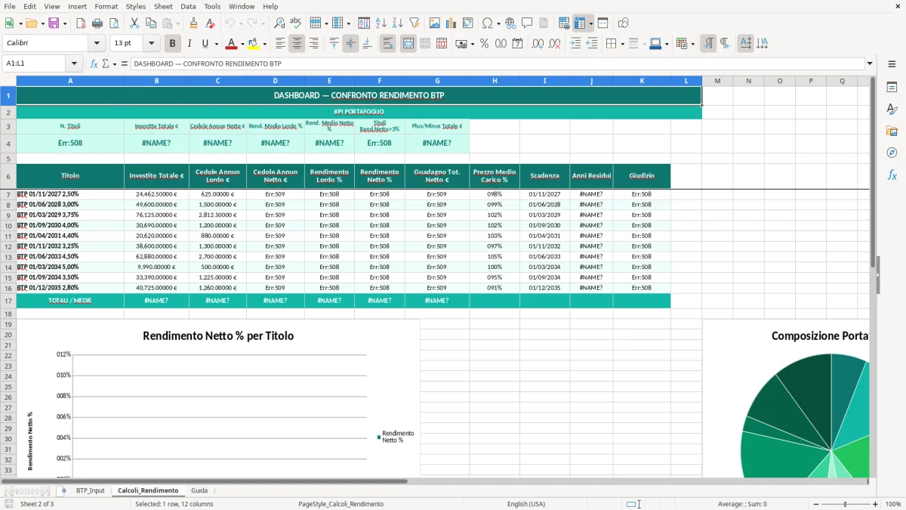The width and height of the screenshot is (906, 510).
Task: Open the Data menu
Action: coord(188,6)
